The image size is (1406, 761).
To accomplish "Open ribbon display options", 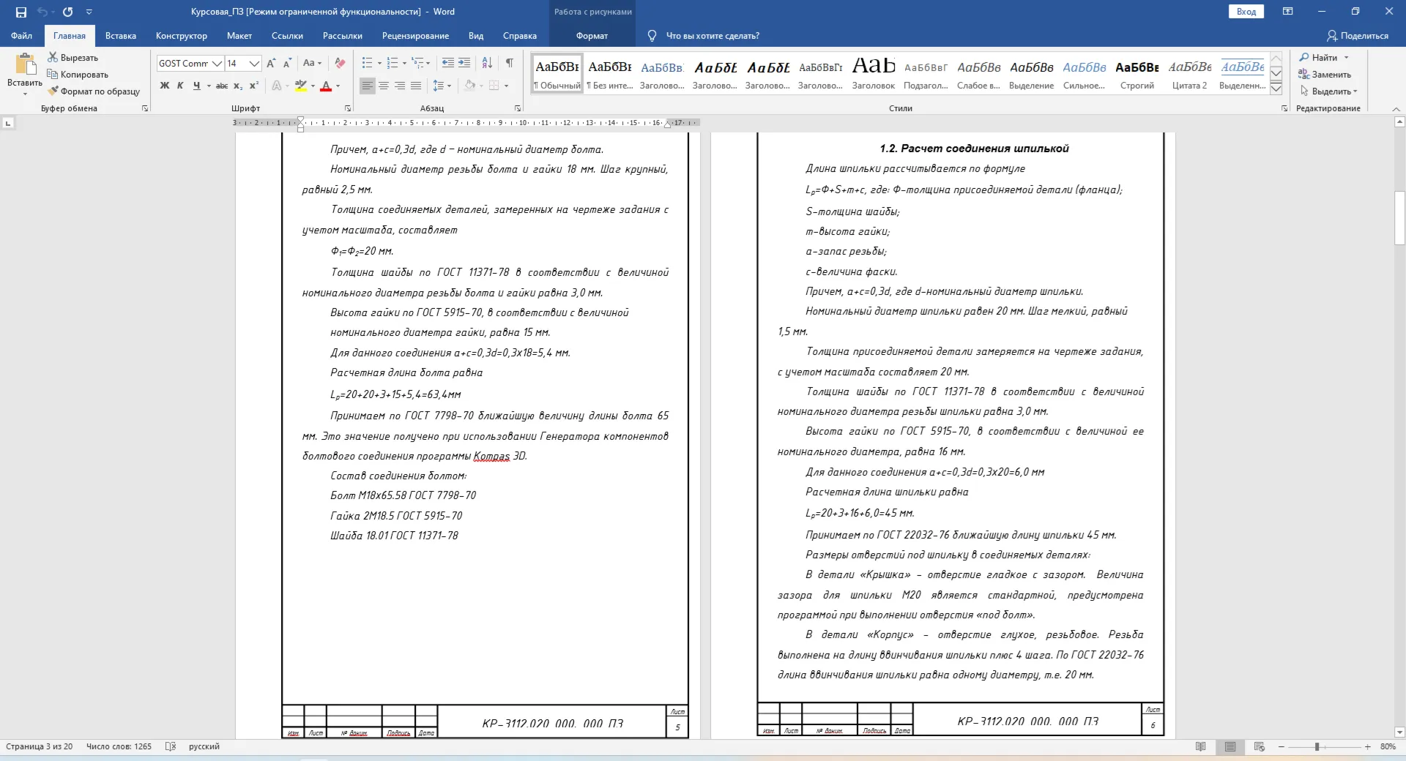I will (1287, 12).
